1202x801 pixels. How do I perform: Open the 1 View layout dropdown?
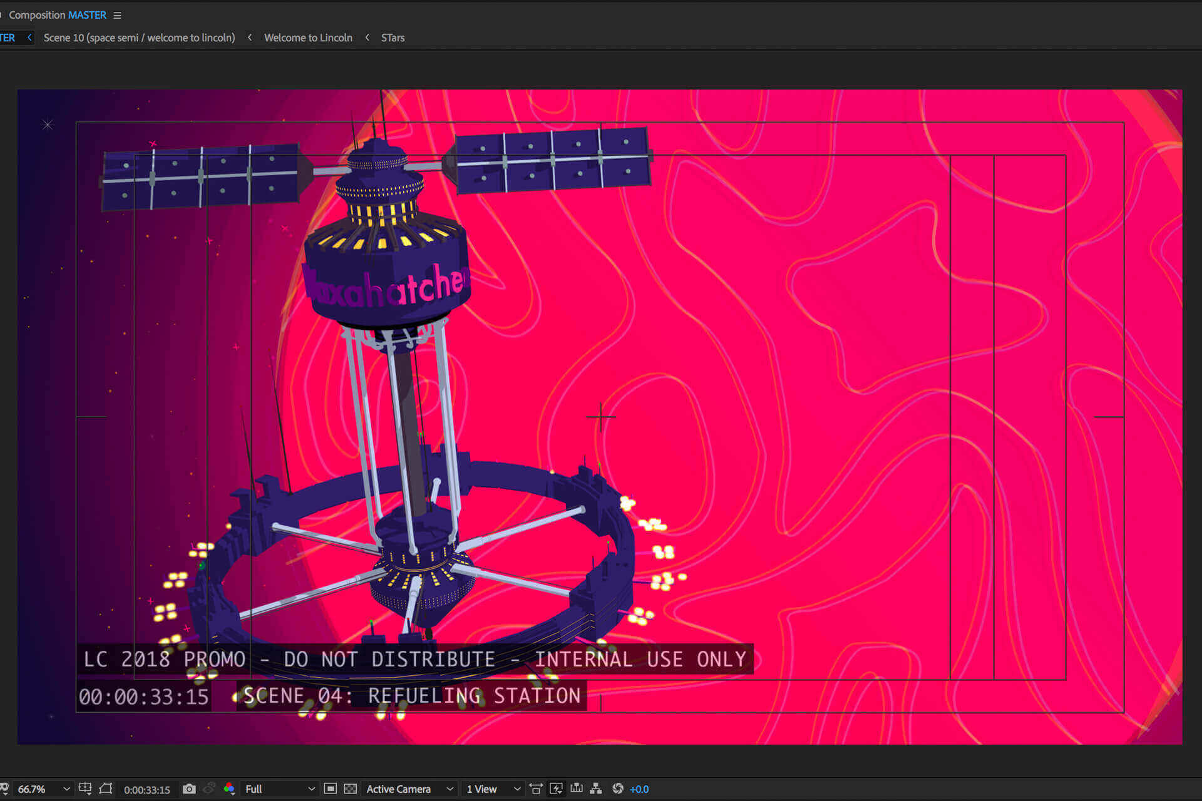point(493,789)
